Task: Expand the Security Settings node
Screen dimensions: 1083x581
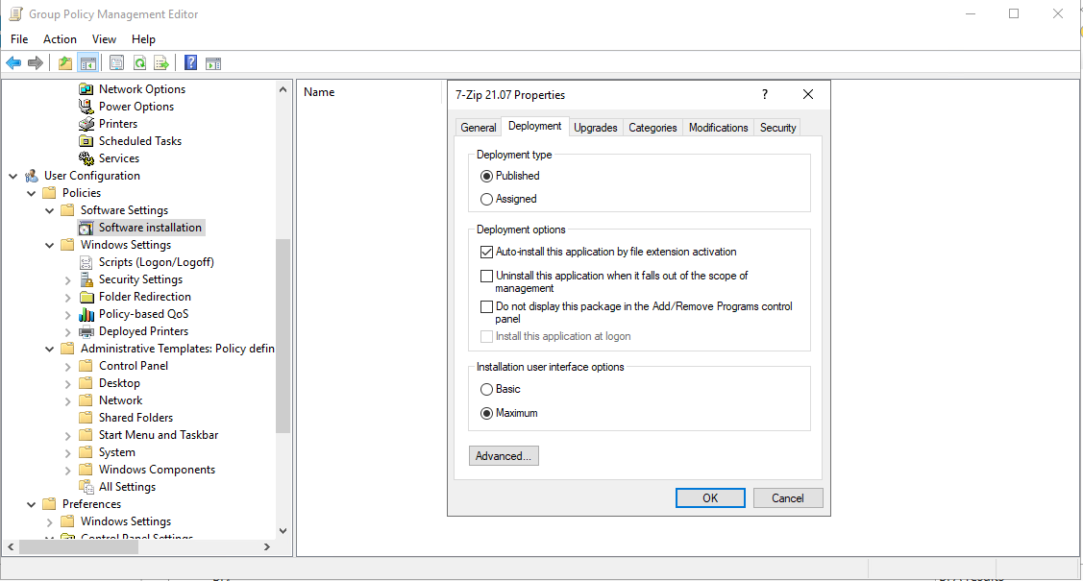Action: coord(67,279)
